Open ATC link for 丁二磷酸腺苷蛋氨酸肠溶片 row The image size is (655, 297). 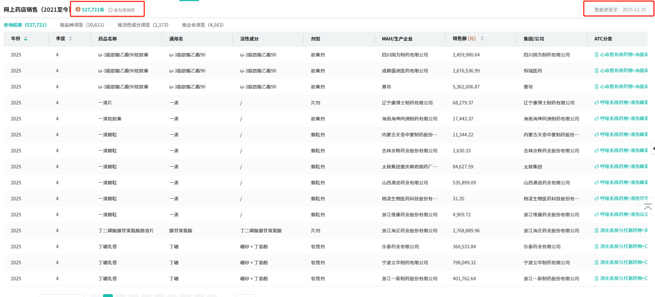tap(623, 231)
